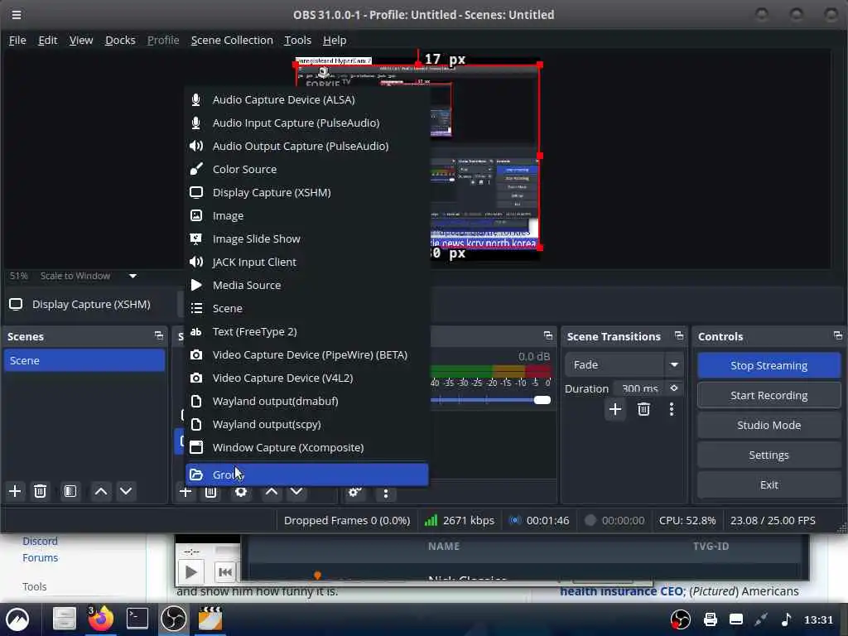Click the OBS taskbar icon
This screenshot has height=636, width=848.
coord(174,619)
